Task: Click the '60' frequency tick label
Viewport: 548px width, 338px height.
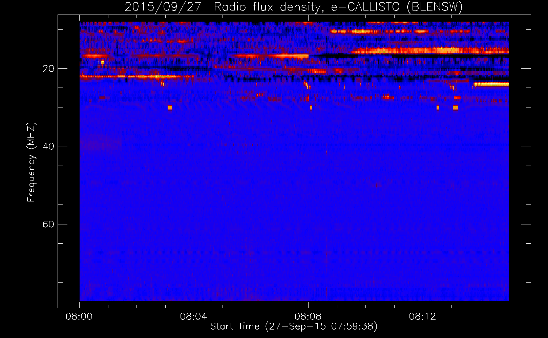Action: click(48, 224)
